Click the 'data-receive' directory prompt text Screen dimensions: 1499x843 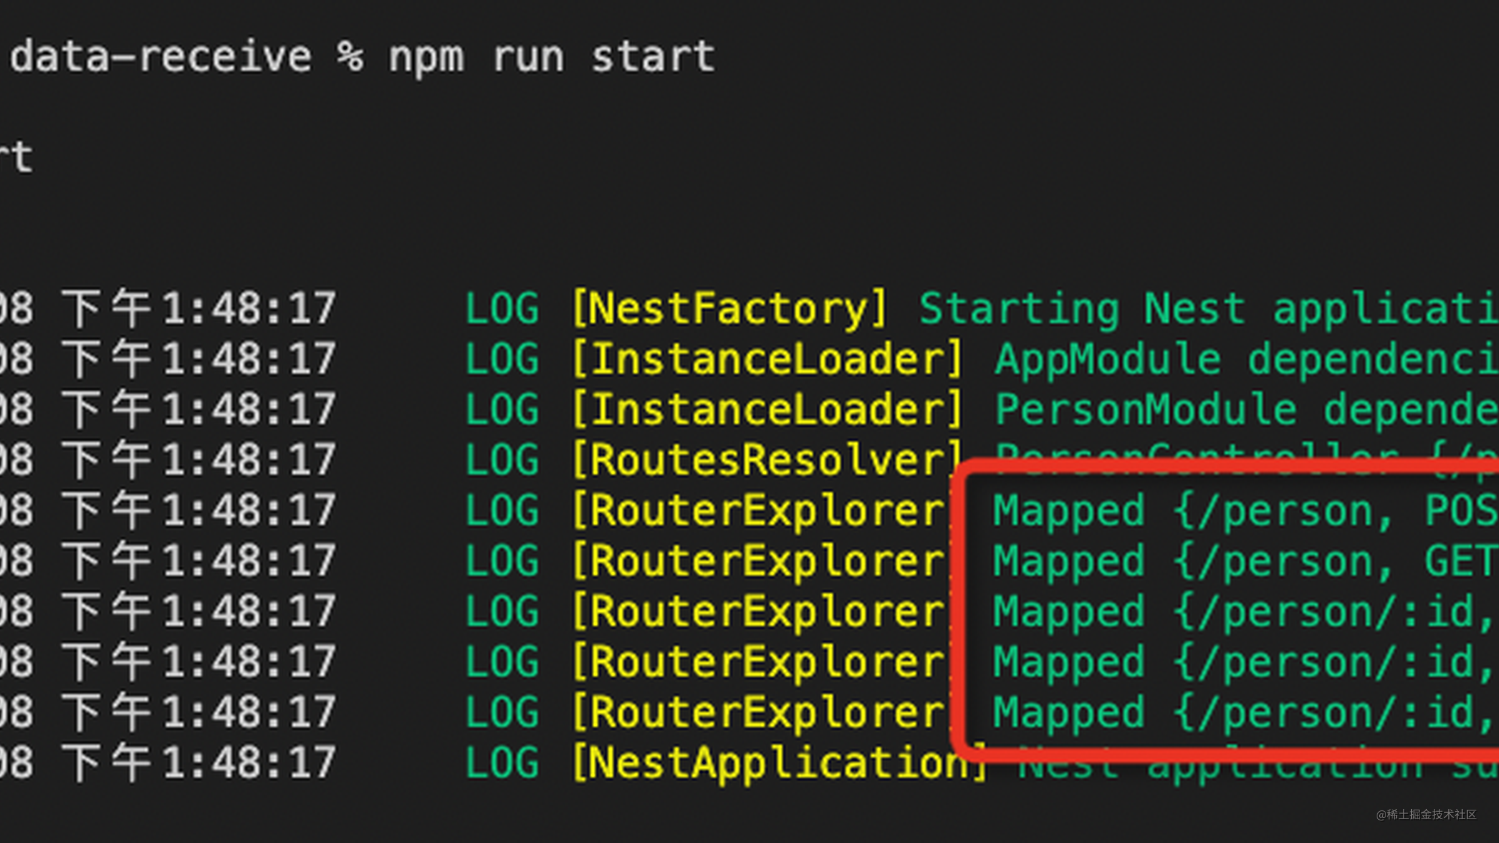[x=161, y=58]
